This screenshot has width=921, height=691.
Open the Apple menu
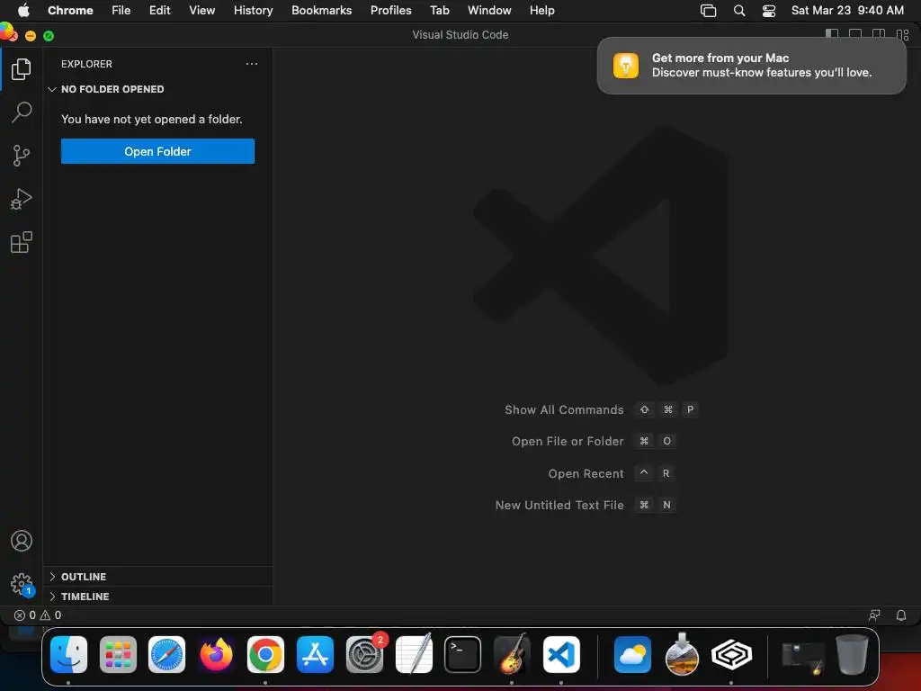click(x=23, y=10)
